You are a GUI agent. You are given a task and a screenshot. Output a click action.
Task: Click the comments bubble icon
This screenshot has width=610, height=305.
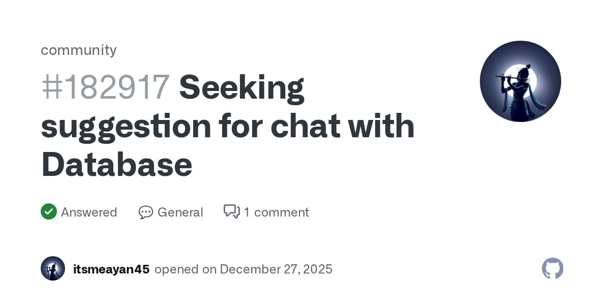[x=232, y=211]
